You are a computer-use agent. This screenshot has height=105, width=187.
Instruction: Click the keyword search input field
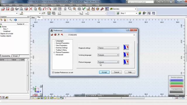(141, 2)
